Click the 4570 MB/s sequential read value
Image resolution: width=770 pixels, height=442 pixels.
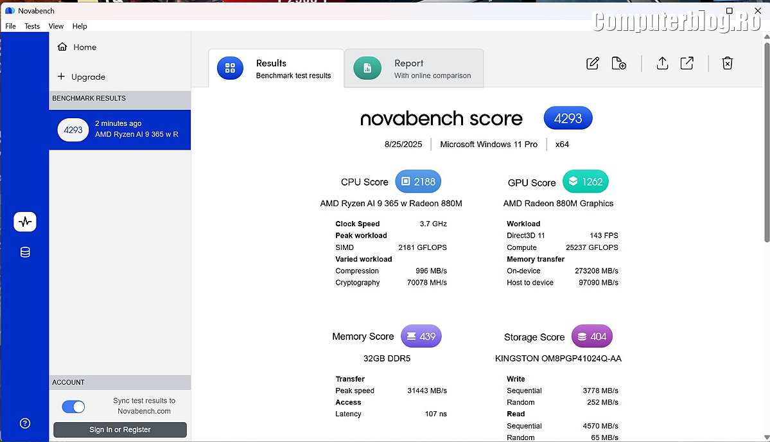click(x=600, y=427)
